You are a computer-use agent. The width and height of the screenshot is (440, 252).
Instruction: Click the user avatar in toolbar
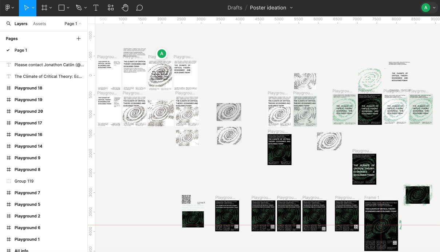click(x=425, y=8)
